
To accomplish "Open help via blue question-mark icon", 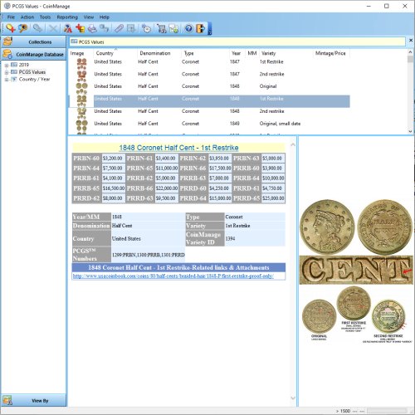I will [188, 28].
